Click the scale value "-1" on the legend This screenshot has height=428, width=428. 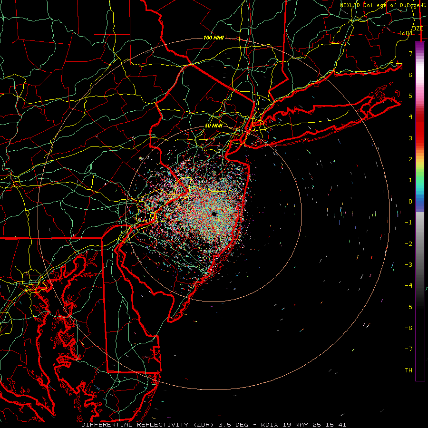point(409,223)
